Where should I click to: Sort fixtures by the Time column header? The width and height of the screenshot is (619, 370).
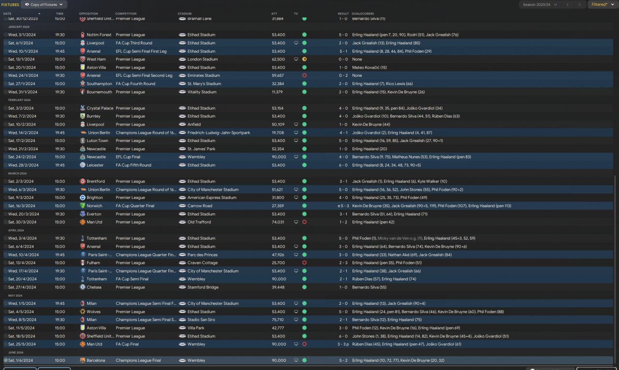(59, 14)
